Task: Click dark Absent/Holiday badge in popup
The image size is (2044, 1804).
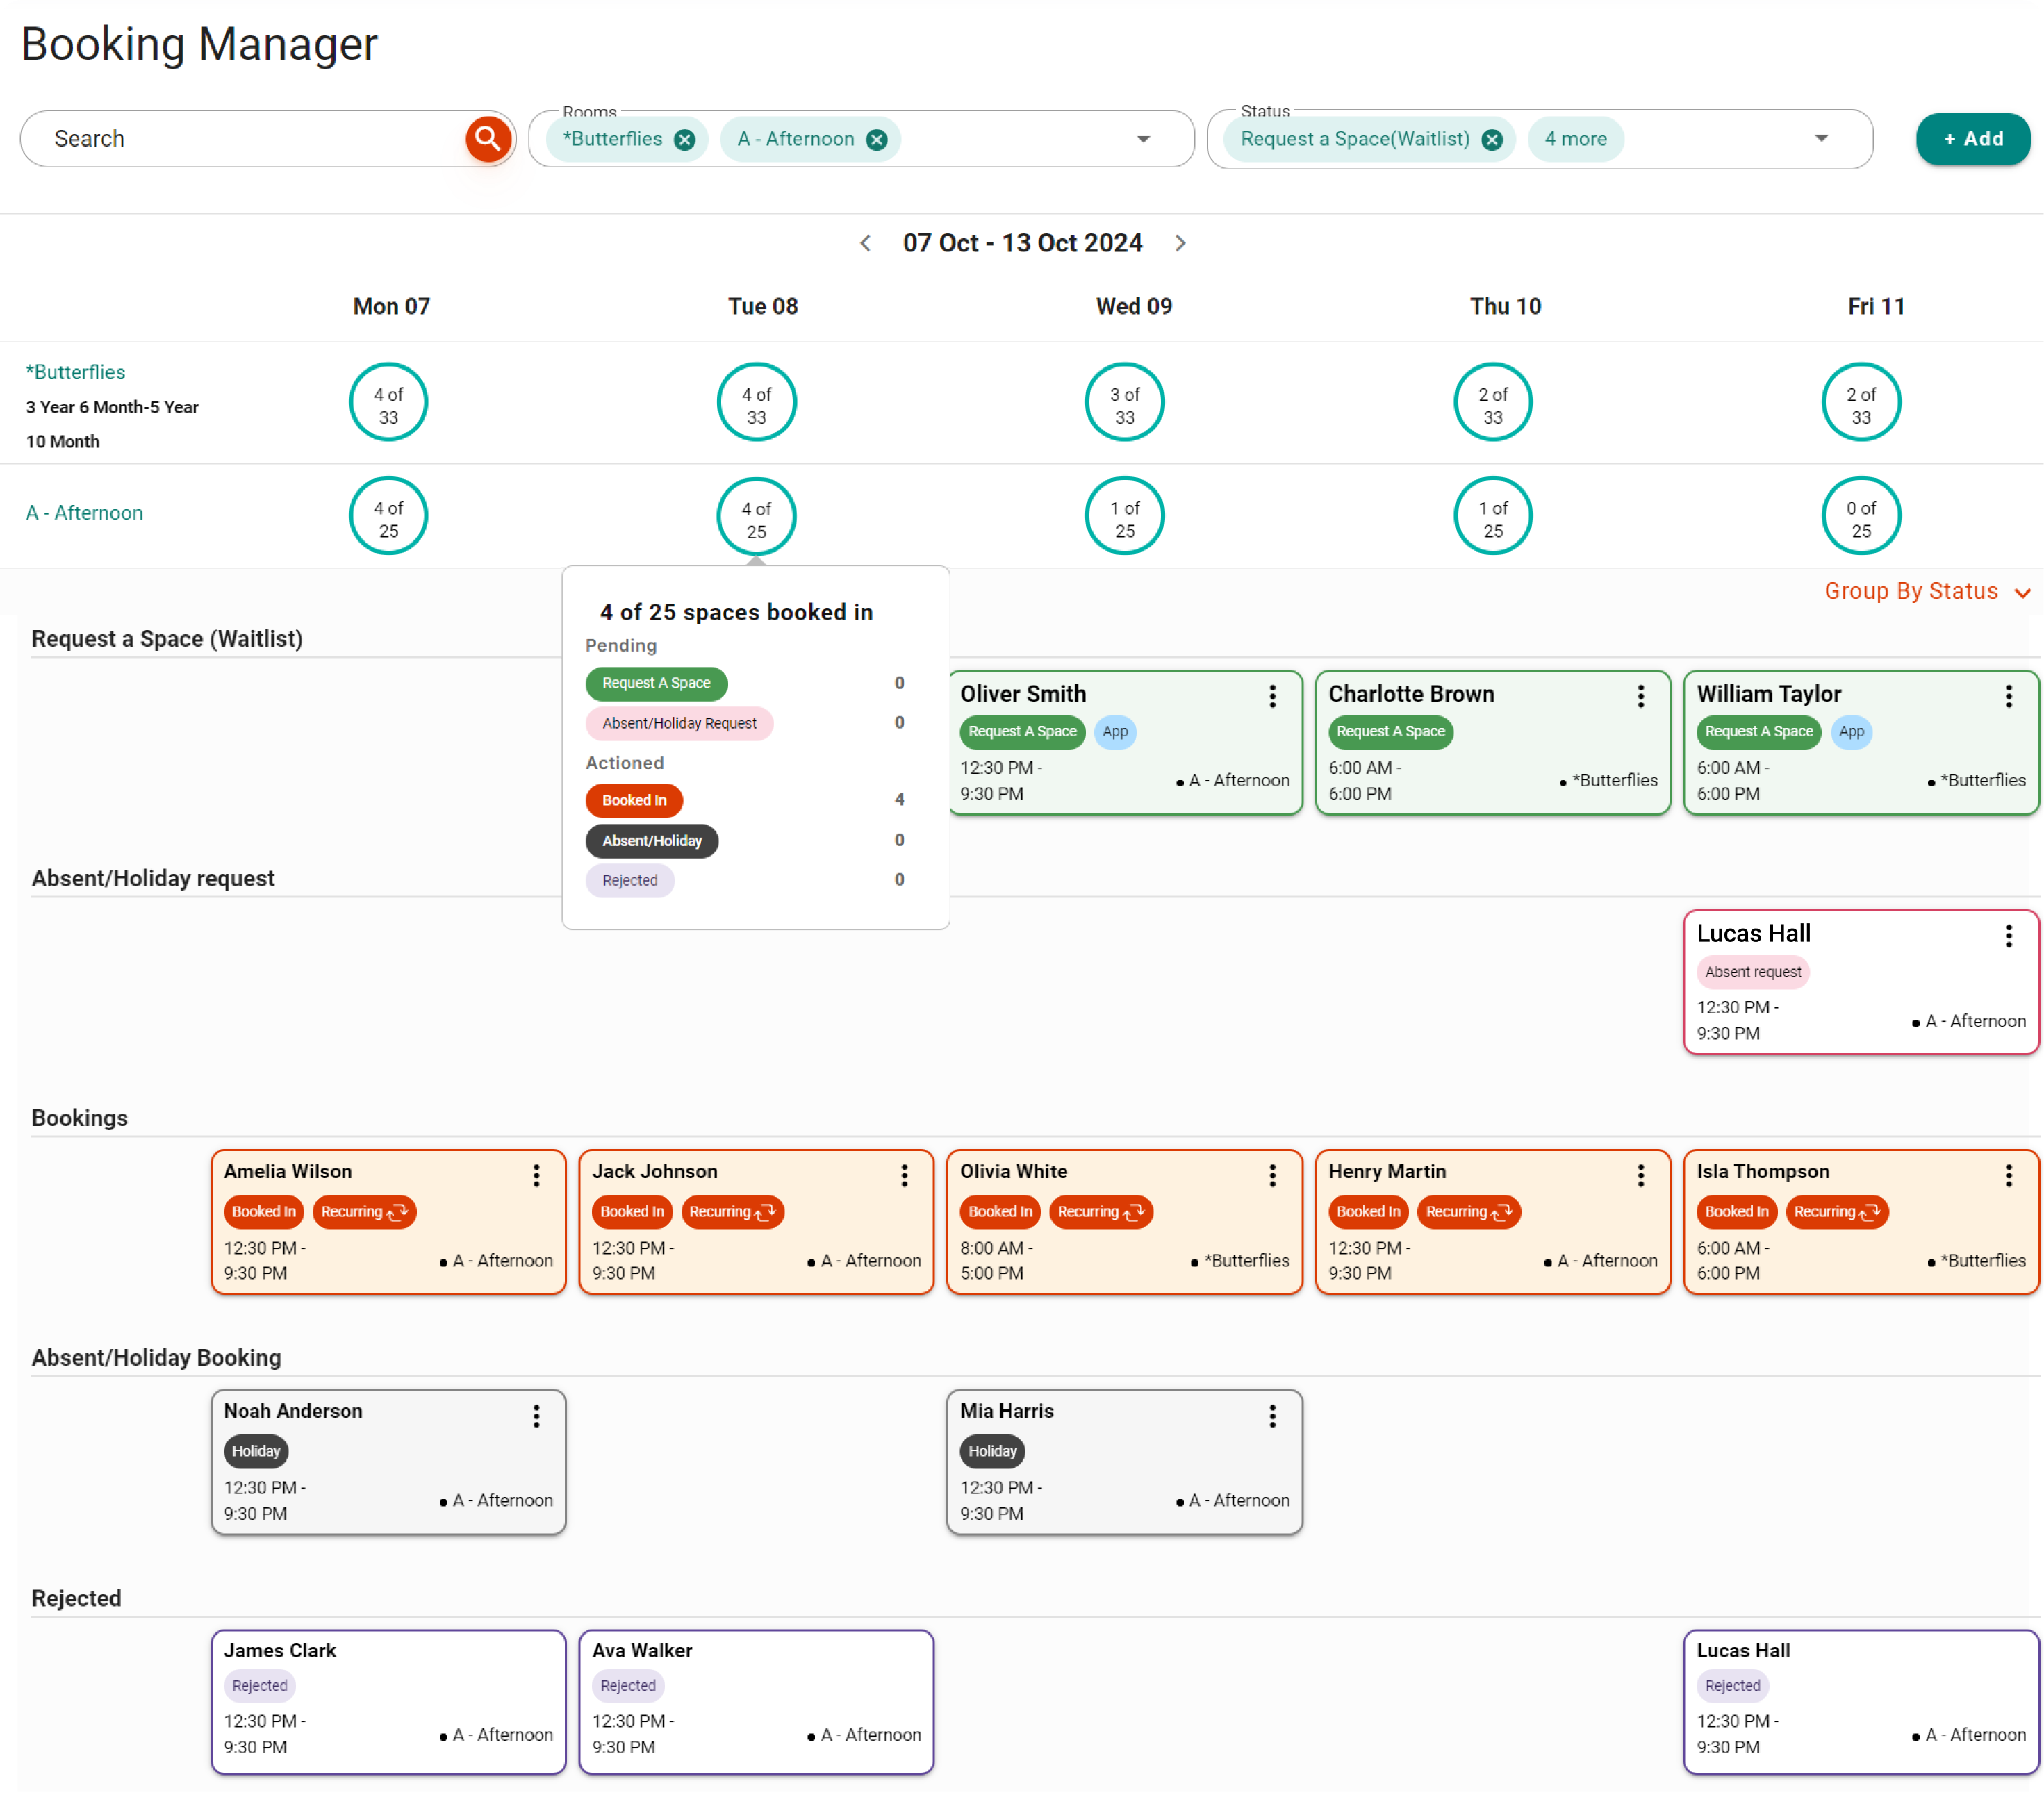Action: (652, 841)
